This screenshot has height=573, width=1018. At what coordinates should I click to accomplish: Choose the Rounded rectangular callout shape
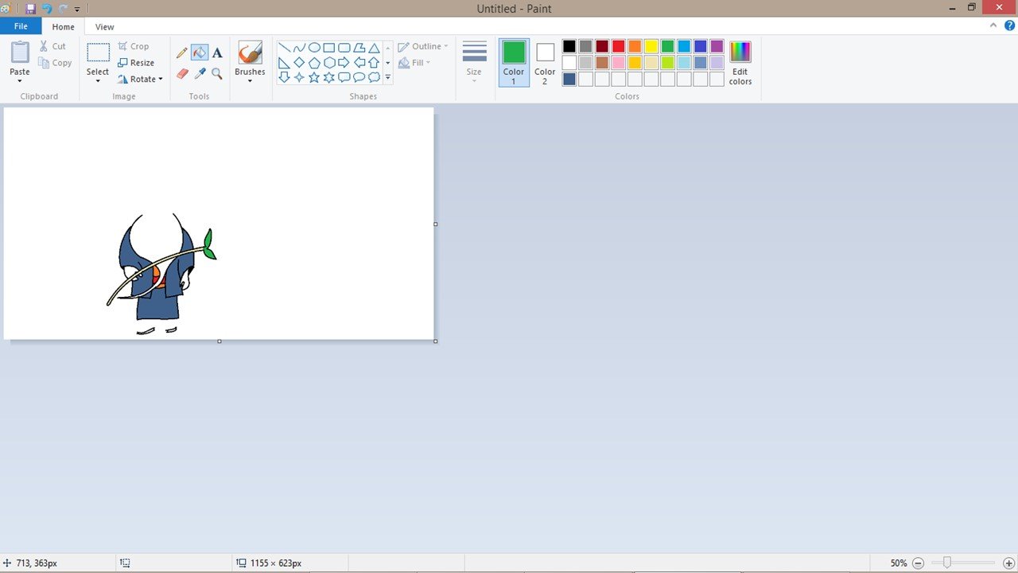coord(344,77)
